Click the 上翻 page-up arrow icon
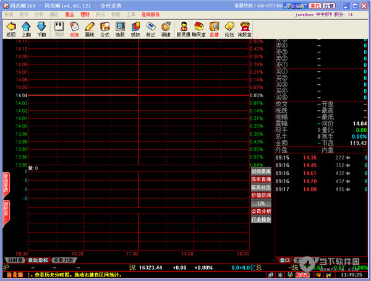Screen dimensions: 371x281 click(x=26, y=29)
